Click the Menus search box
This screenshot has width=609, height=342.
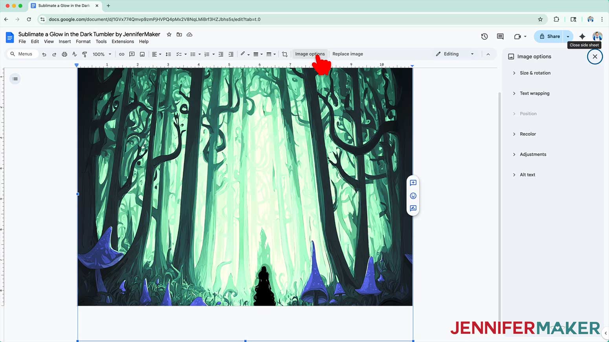point(22,54)
